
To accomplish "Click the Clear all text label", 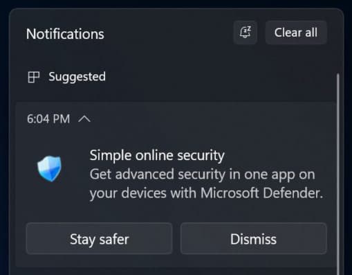I will click(x=296, y=33).
